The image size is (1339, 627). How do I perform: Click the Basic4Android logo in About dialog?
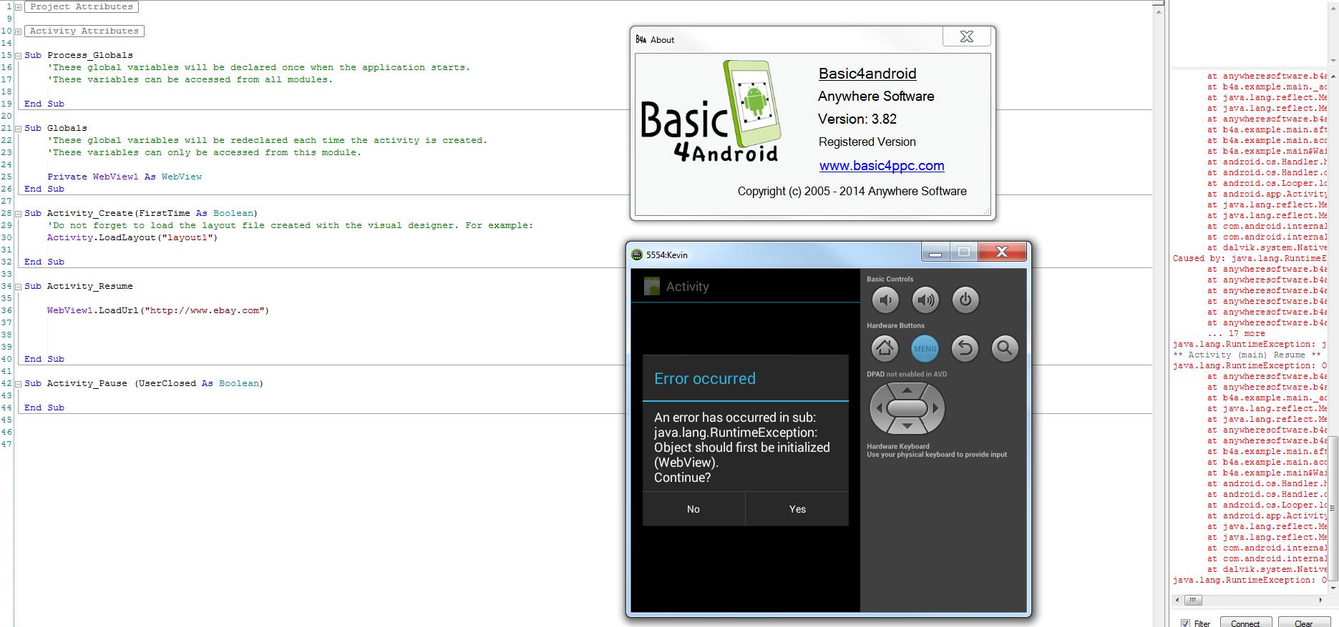[711, 112]
